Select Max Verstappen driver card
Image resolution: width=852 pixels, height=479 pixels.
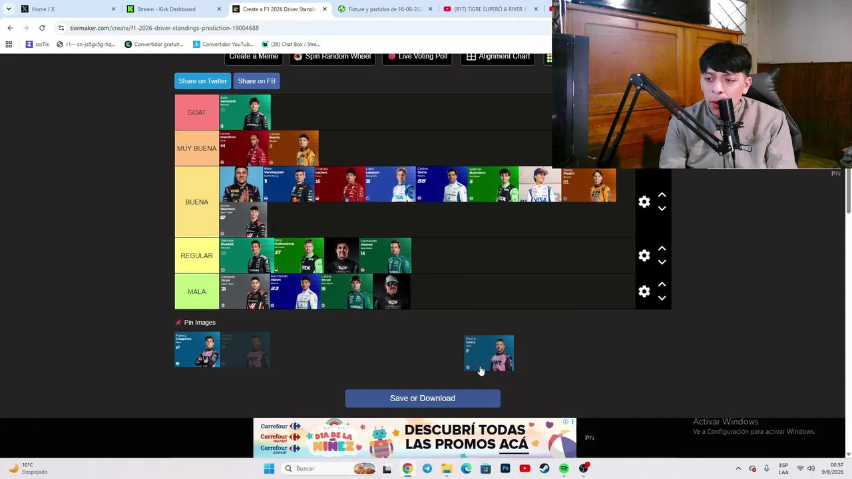(289, 184)
